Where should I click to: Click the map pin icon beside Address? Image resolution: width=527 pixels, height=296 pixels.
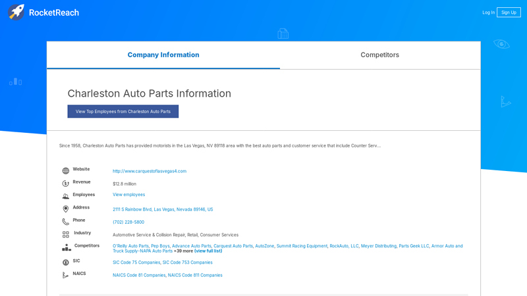[x=65, y=209]
